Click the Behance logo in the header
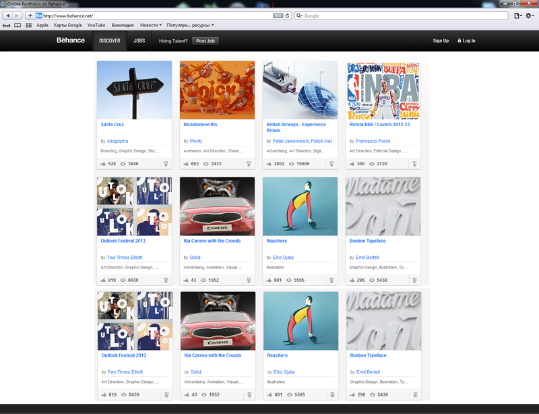Viewport: 539px width, 414px height. pyautogui.click(x=71, y=40)
